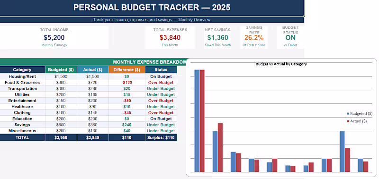
Task: Select the Total Income value $5,200
Action: (x=54, y=38)
